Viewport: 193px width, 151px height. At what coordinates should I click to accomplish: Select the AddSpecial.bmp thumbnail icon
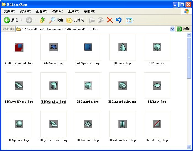(88, 47)
